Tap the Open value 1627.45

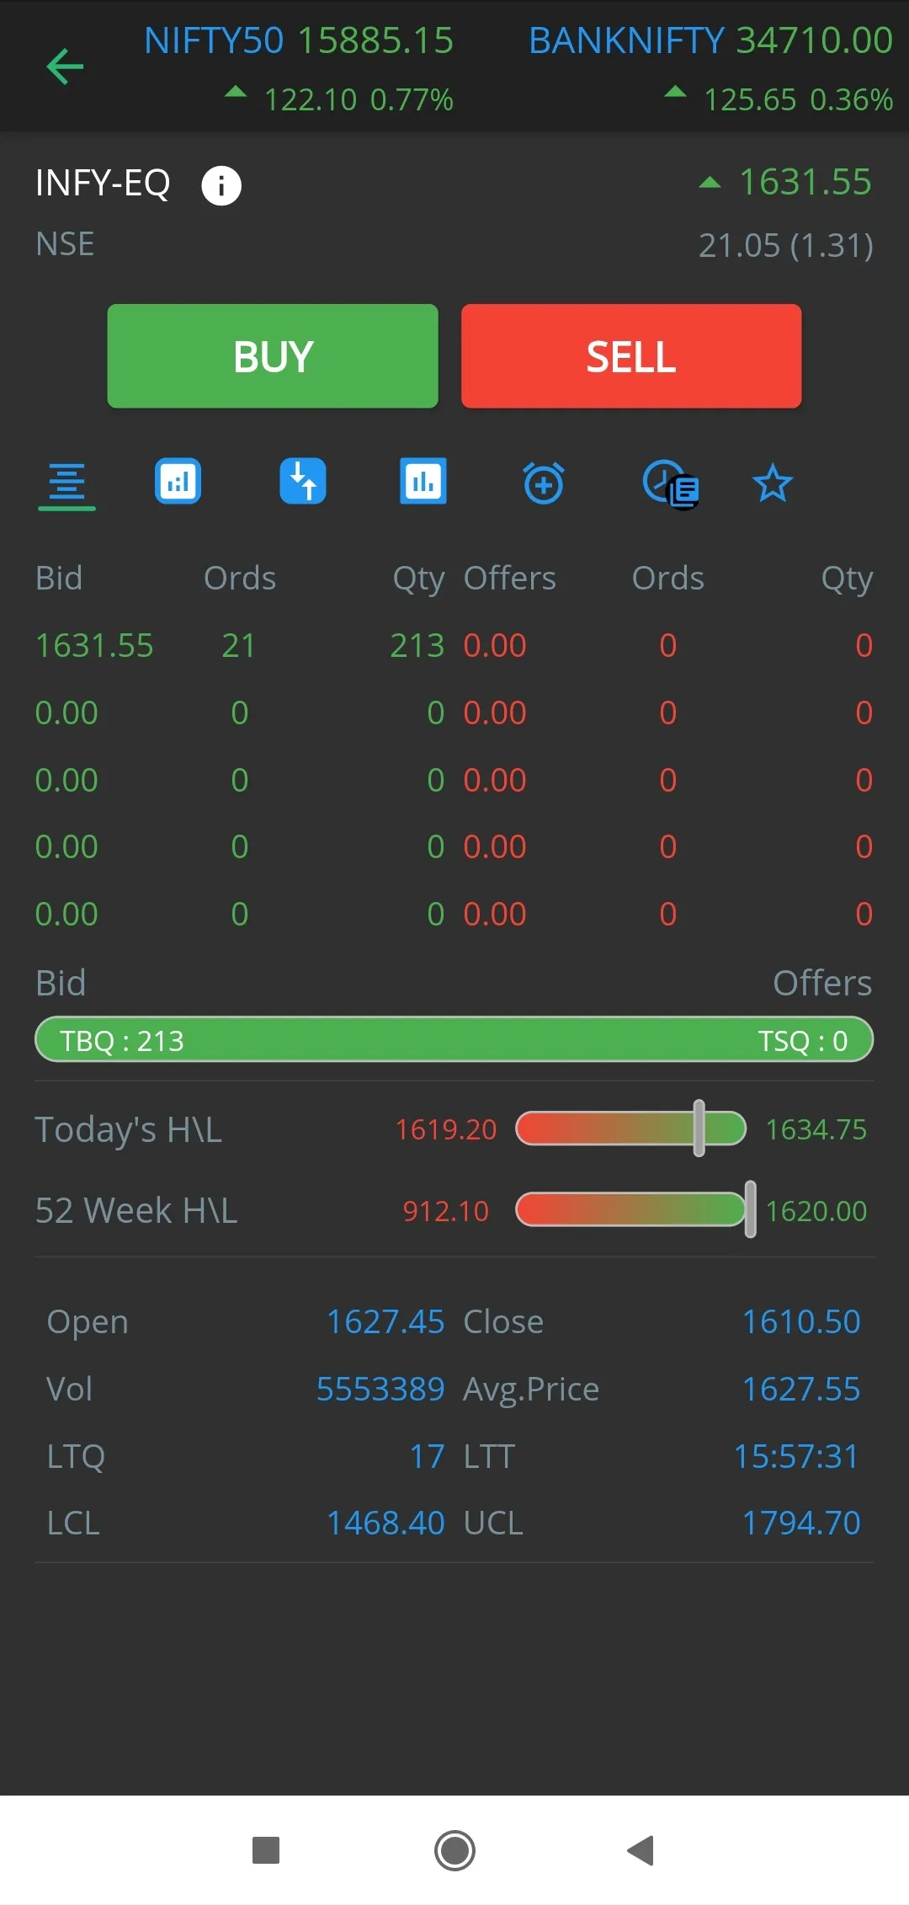pos(385,1322)
